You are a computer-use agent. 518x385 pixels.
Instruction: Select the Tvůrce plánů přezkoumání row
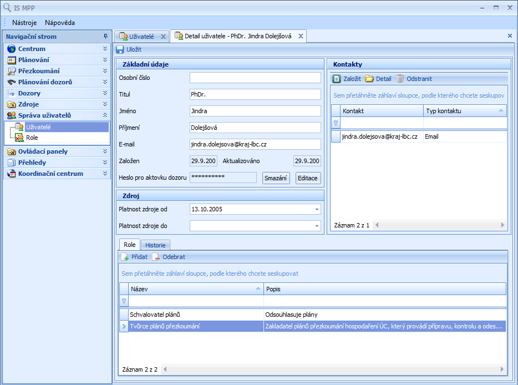312,326
